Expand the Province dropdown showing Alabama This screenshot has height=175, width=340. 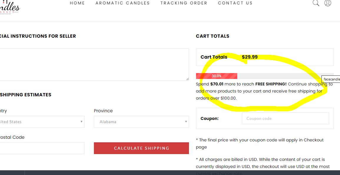coord(141,122)
